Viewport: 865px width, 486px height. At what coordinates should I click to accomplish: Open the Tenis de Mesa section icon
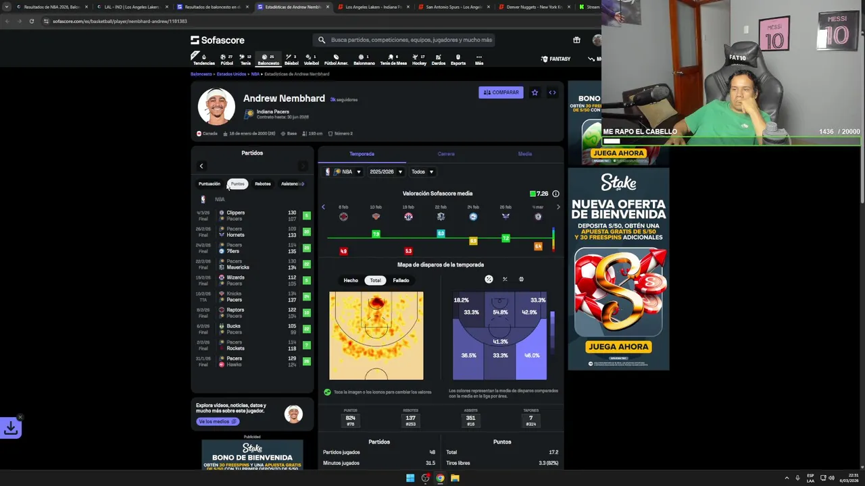[x=393, y=59]
